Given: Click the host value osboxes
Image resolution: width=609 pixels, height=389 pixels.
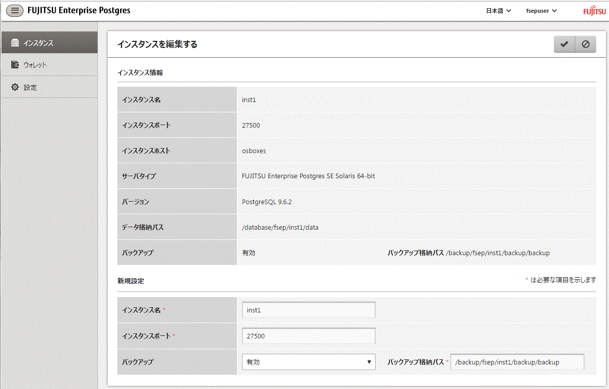Looking at the screenshot, I should 254,151.
